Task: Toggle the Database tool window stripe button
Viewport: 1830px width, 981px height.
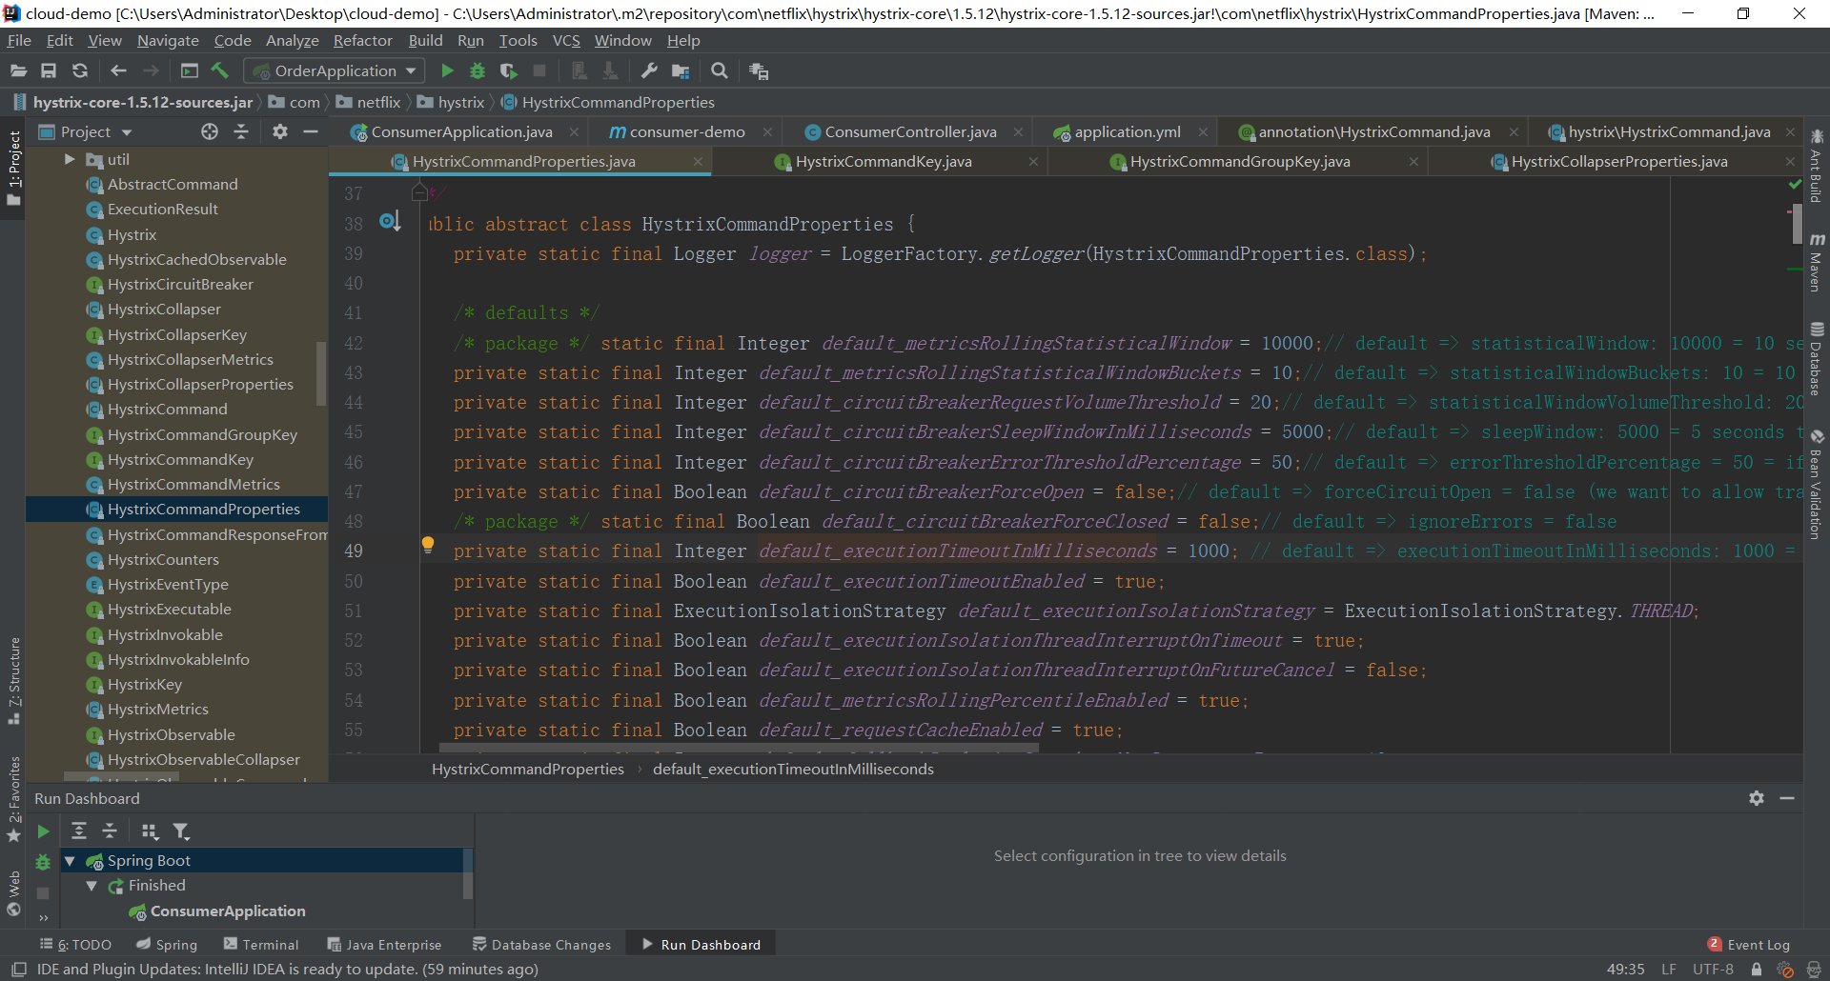Action: click(1817, 357)
